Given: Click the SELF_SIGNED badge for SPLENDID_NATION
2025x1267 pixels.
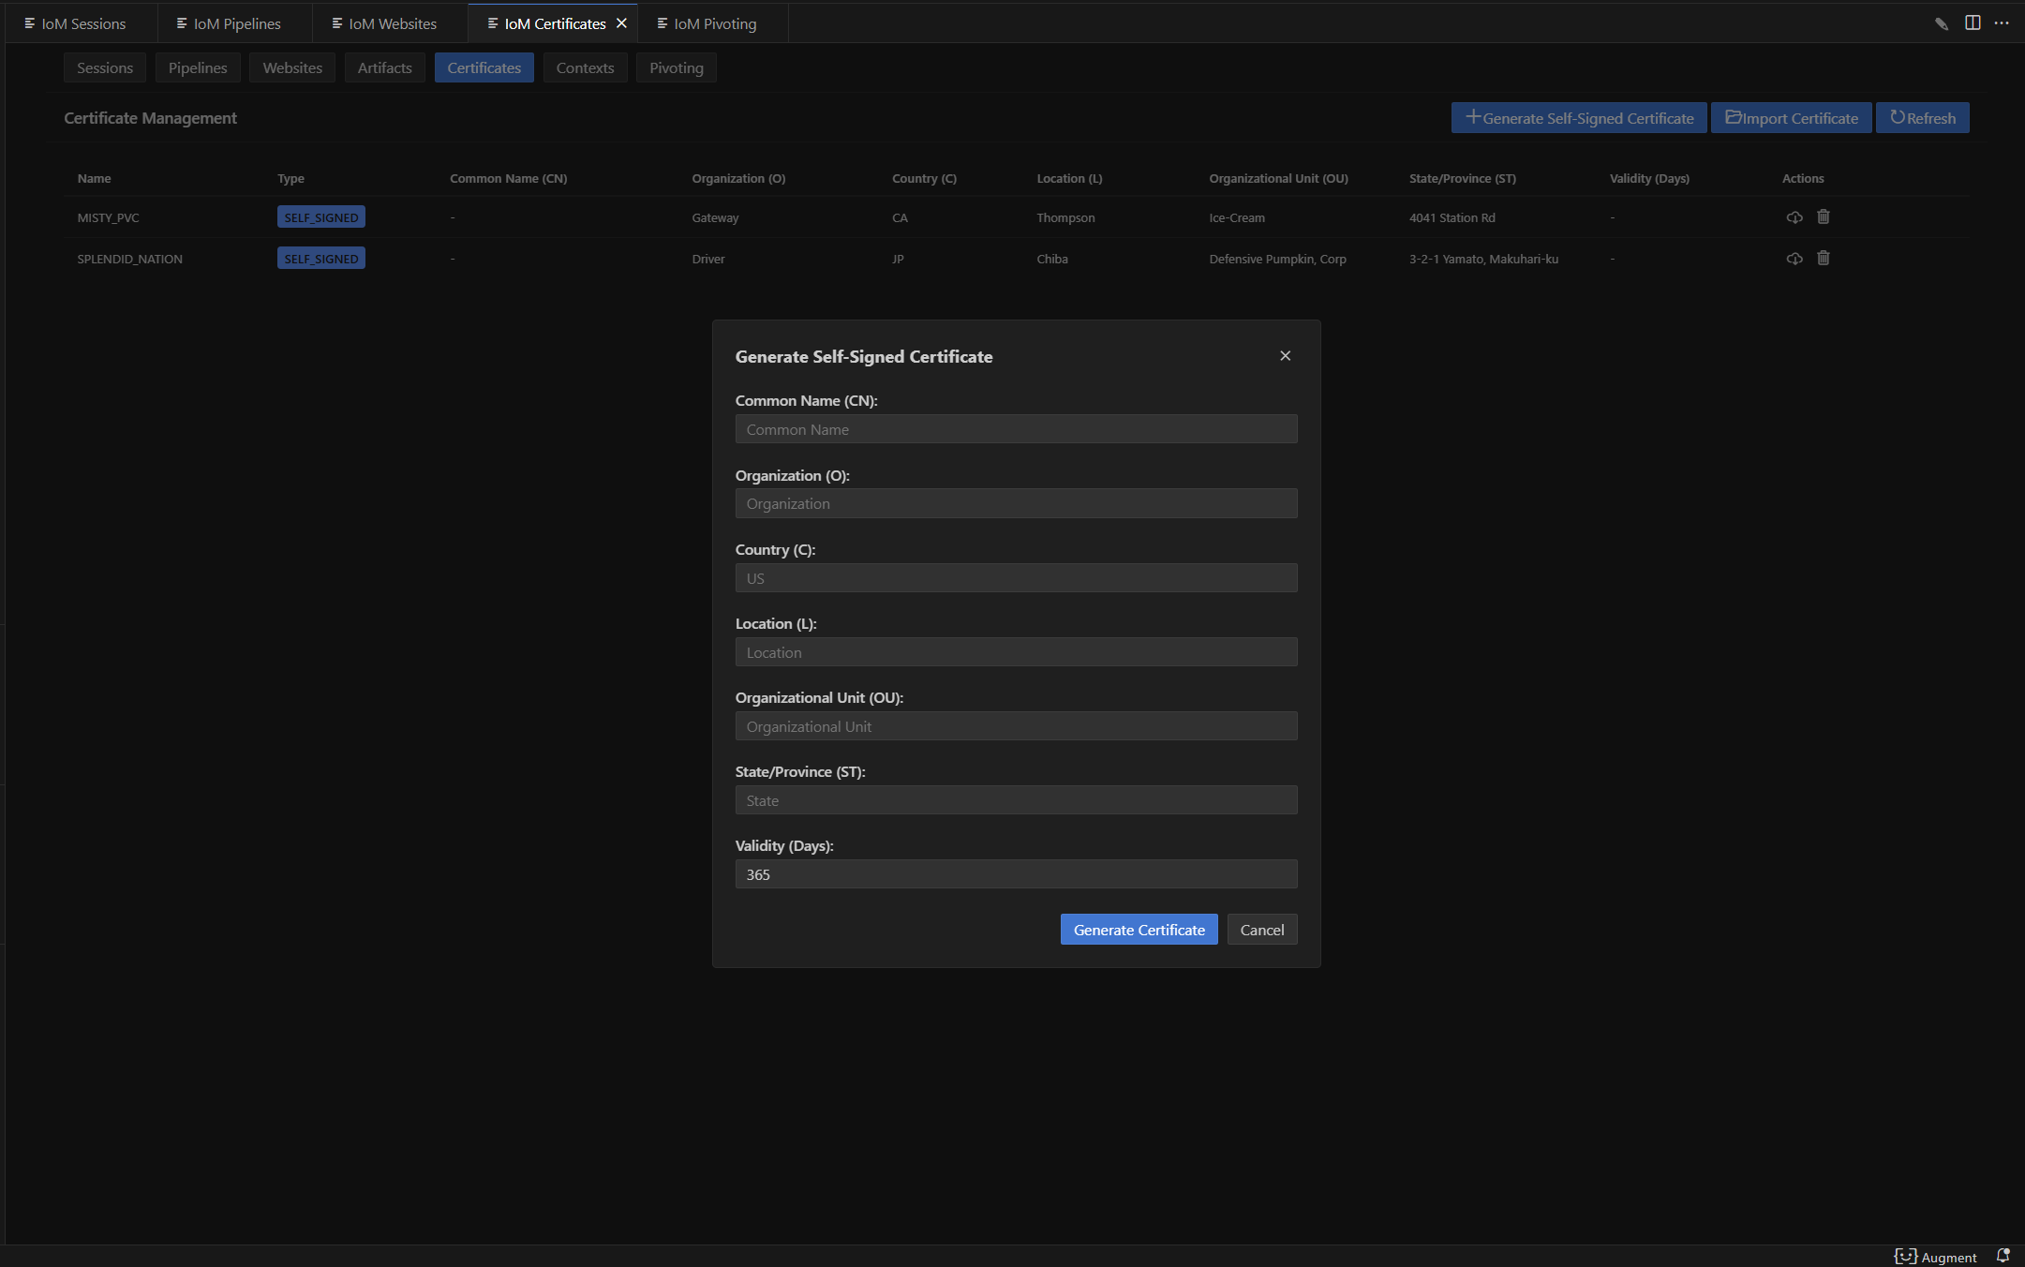Looking at the screenshot, I should (x=320, y=259).
